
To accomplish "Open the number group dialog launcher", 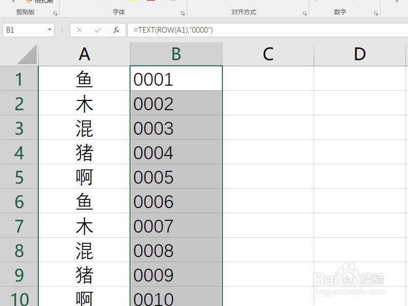I will (x=376, y=14).
